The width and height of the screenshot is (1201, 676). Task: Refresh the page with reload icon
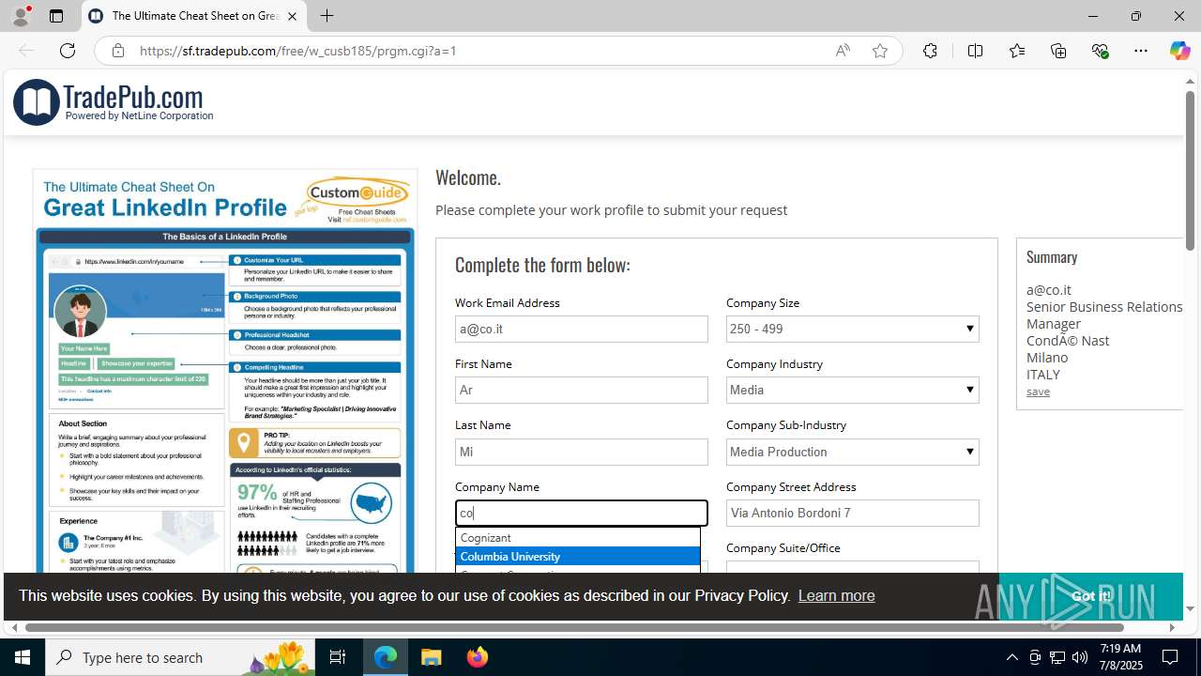click(x=68, y=51)
